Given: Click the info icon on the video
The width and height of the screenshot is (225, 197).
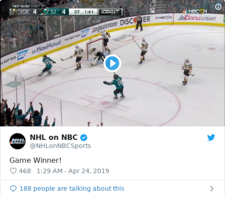Looking at the screenshot, I should pyautogui.click(x=218, y=6).
